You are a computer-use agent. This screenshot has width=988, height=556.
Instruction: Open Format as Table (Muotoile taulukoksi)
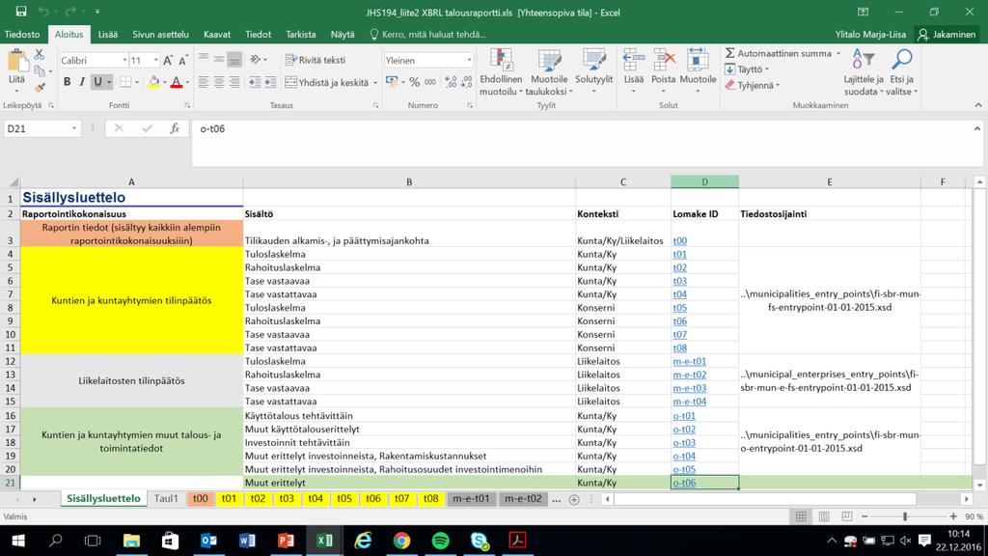tap(549, 71)
